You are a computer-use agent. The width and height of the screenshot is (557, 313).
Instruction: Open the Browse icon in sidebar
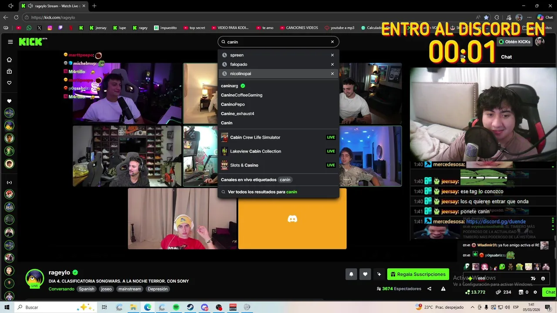pos(9,71)
